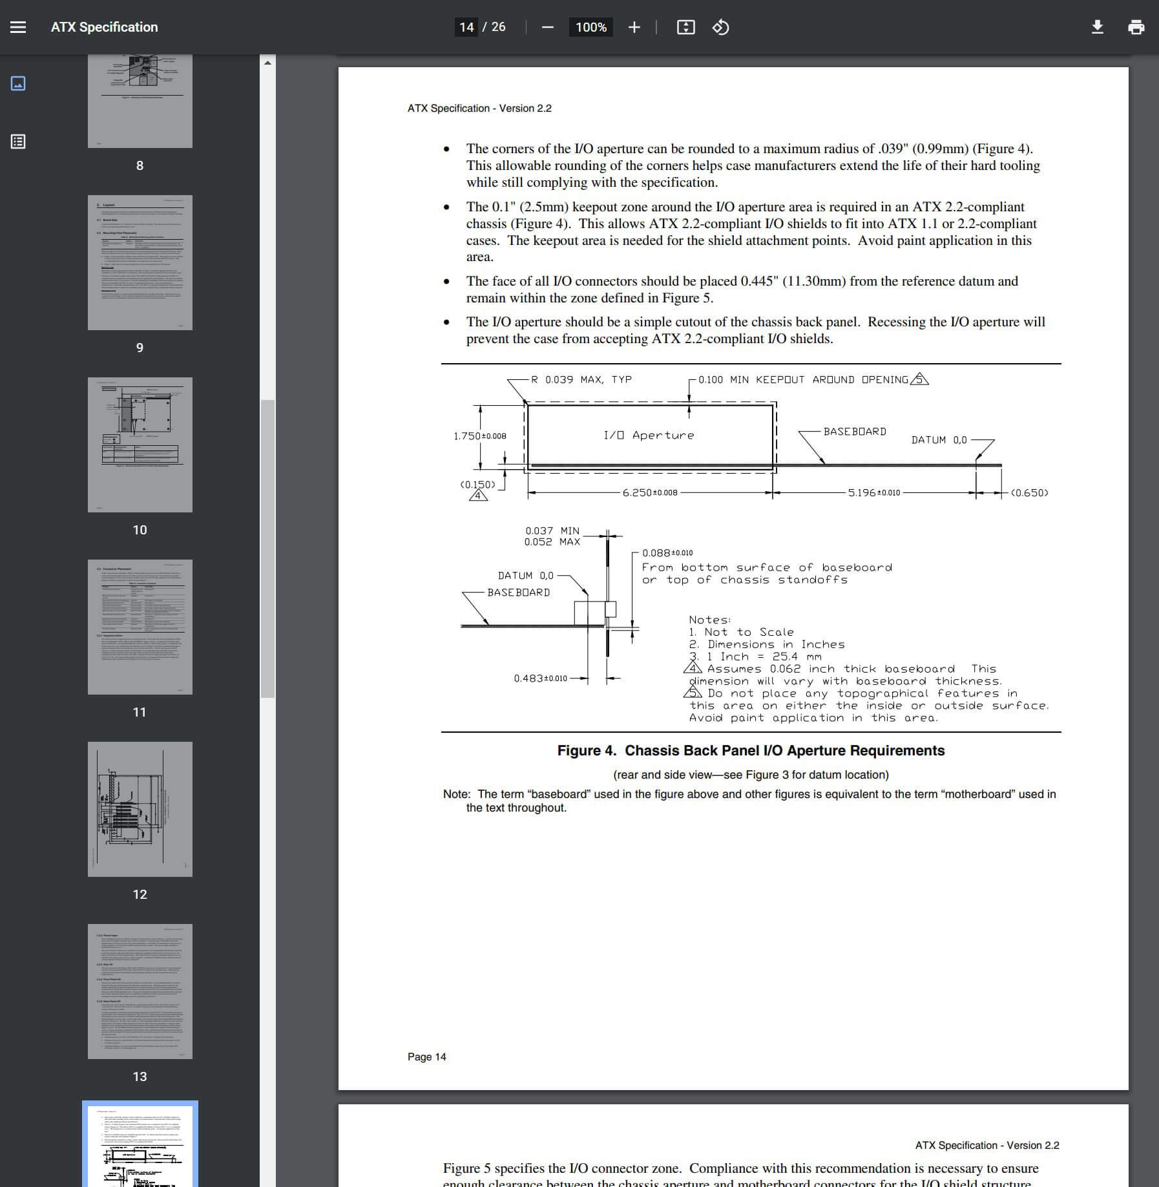
Task: Select the page 10 thumbnail
Action: [x=140, y=445]
